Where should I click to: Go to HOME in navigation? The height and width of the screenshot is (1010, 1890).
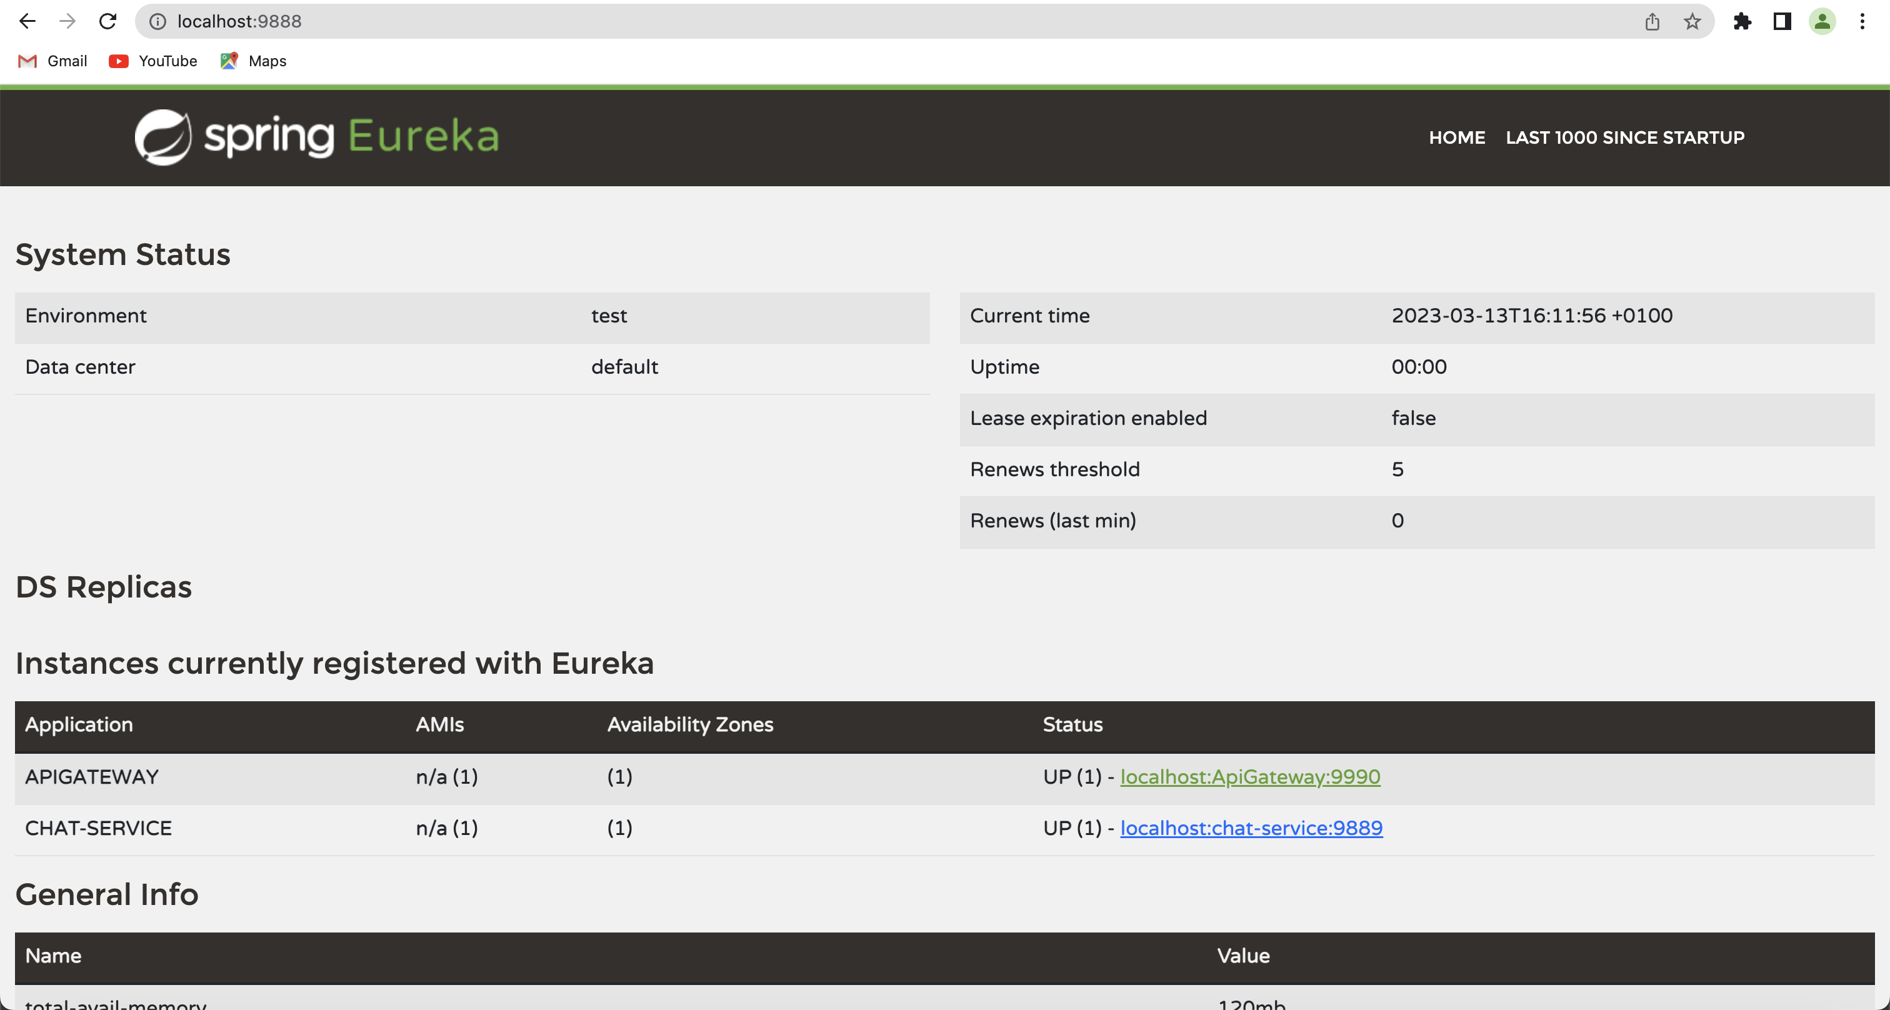(x=1456, y=137)
